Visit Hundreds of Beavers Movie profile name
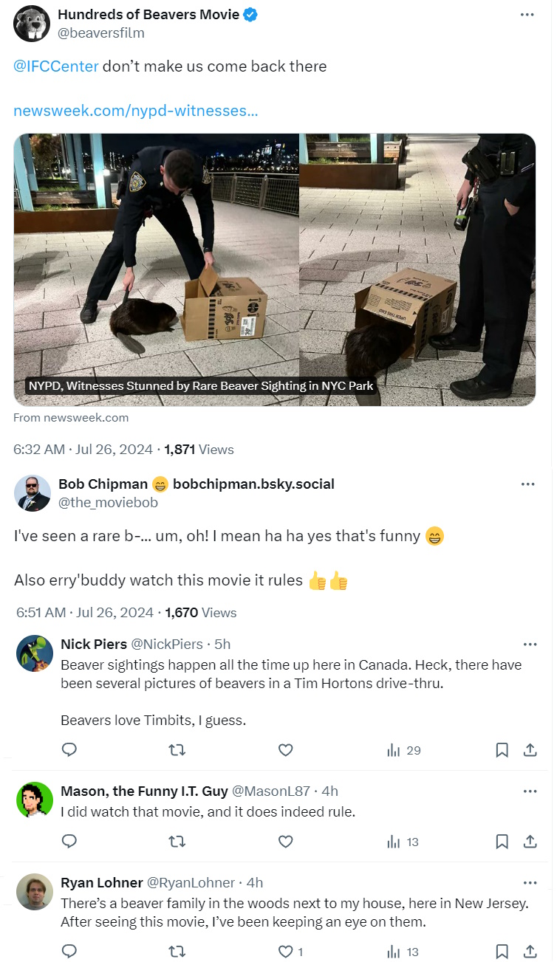557x962 pixels. point(148,14)
